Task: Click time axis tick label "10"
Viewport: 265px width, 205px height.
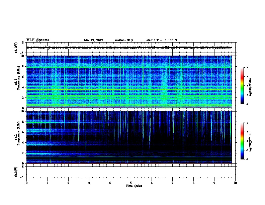Action: tap(235, 183)
